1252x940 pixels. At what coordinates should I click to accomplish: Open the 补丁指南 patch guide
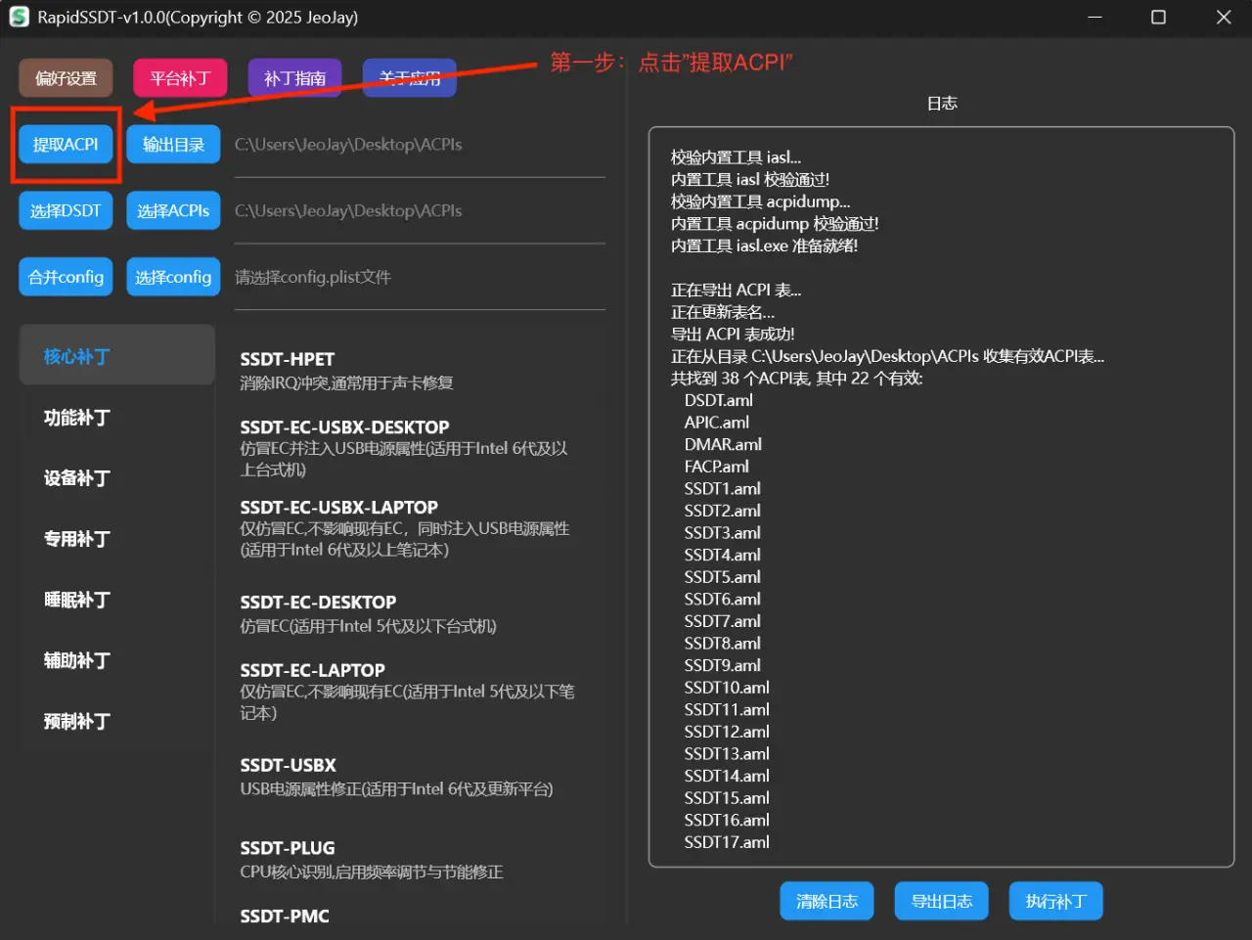[x=294, y=78]
